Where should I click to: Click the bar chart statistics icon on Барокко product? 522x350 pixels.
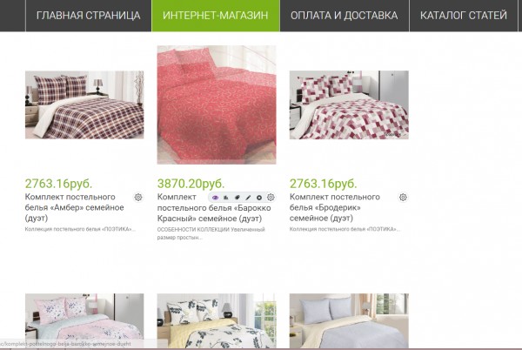coord(226,198)
